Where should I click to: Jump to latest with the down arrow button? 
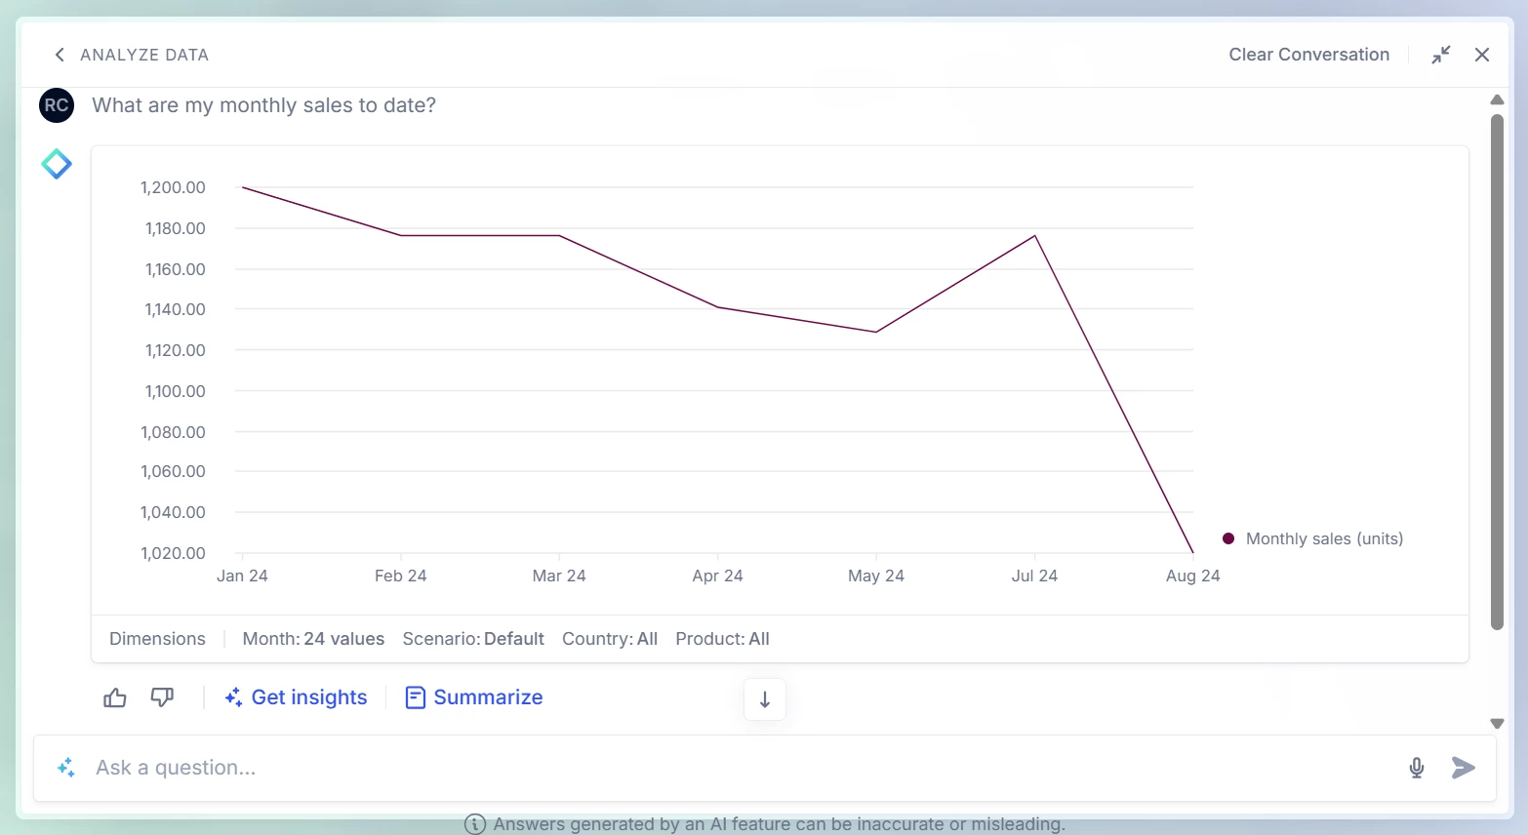pos(765,699)
